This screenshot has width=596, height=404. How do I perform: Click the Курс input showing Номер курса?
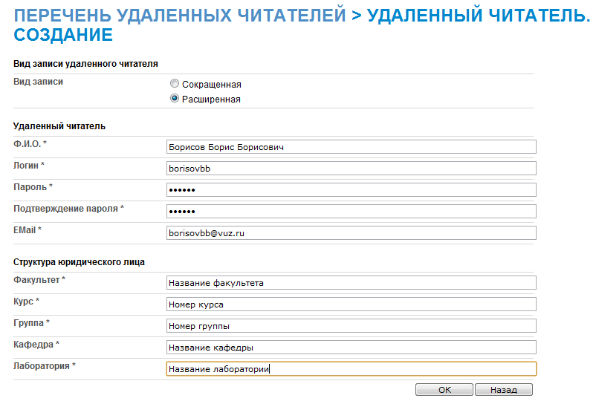tap(352, 304)
